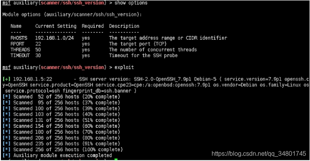The image size is (310, 161).
Task: Click the 'Required' column header
Action: 93,26
